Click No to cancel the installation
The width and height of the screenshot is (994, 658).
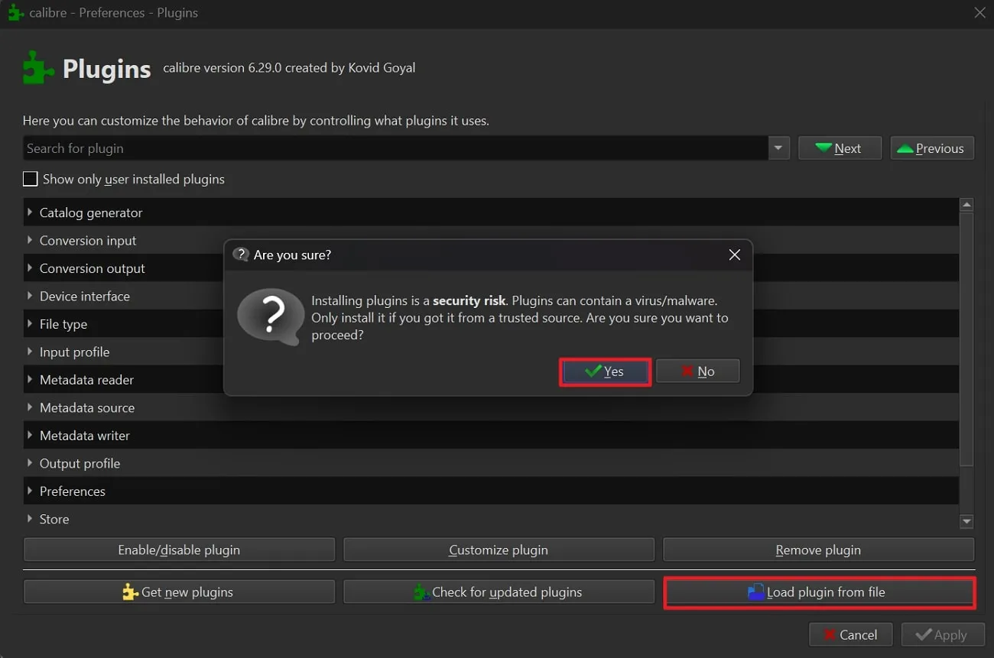pos(697,371)
